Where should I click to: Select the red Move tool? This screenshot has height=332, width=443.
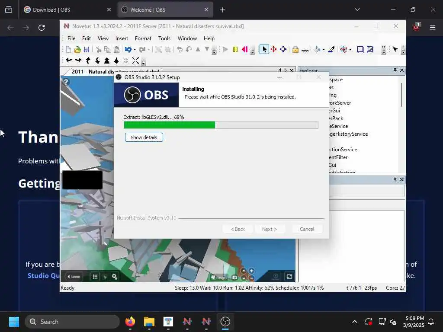point(273,50)
